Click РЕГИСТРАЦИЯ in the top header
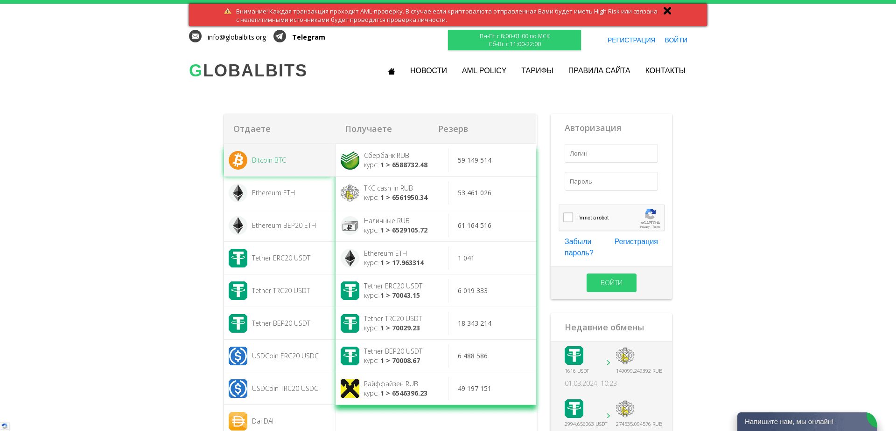Viewport: 896px width, 431px height. tap(631, 40)
